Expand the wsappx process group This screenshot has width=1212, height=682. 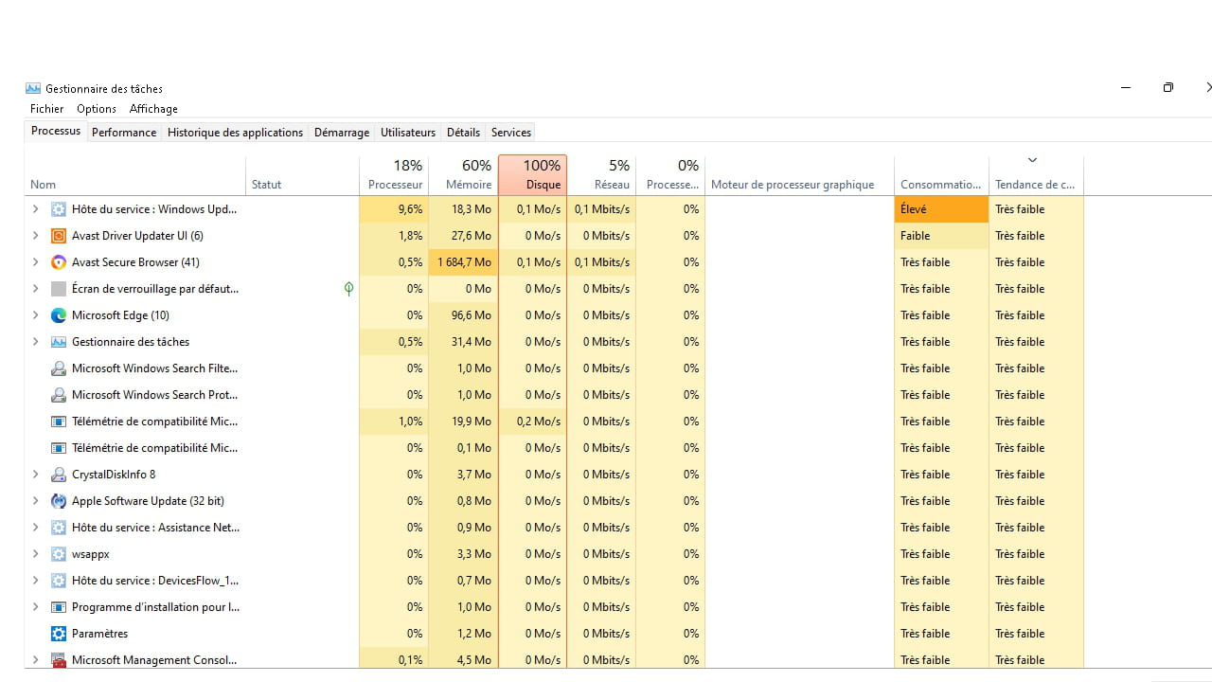(x=36, y=554)
